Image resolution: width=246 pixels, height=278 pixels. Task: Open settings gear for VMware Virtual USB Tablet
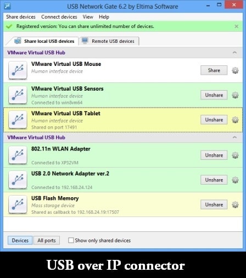[235, 120]
